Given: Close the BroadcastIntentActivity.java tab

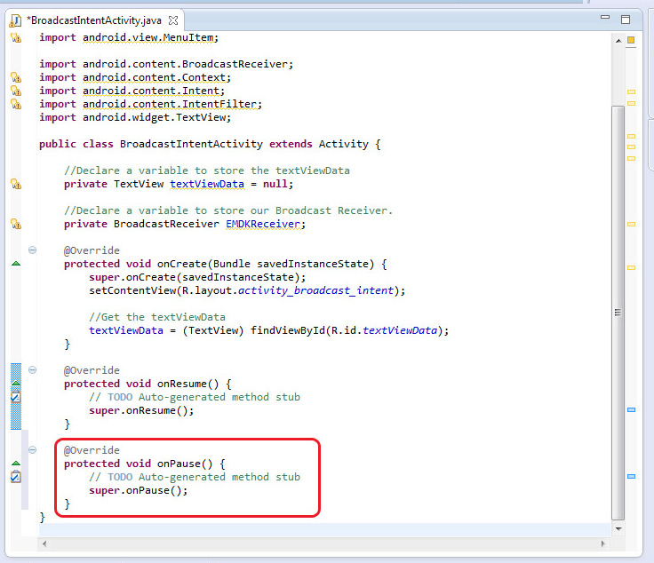Looking at the screenshot, I should pos(173,19).
